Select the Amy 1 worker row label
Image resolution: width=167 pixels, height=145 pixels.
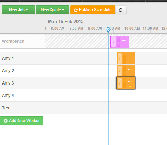coord(8,58)
